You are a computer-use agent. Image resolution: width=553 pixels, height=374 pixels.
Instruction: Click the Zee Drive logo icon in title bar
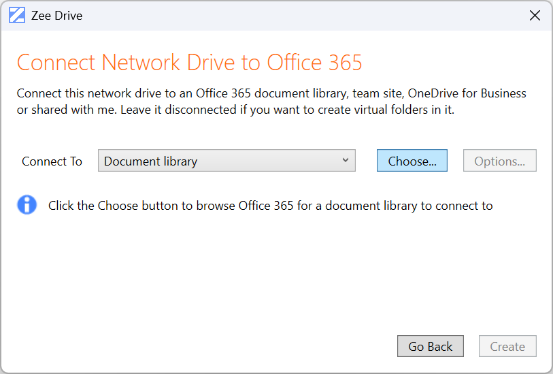[17, 16]
